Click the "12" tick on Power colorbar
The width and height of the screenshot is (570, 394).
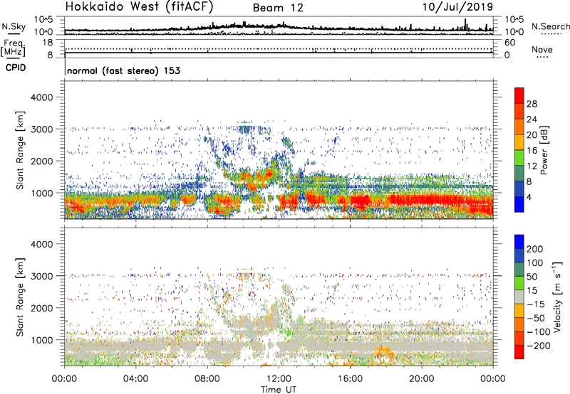pyautogui.click(x=532, y=166)
